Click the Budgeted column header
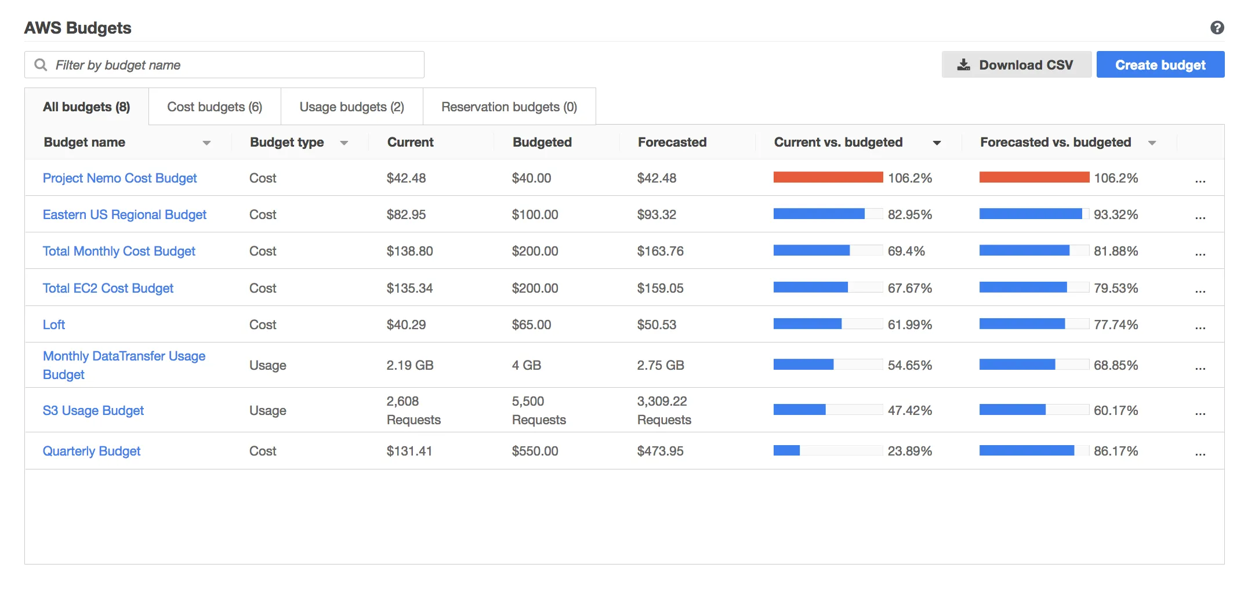Image resolution: width=1255 pixels, height=590 pixels. 542,142
